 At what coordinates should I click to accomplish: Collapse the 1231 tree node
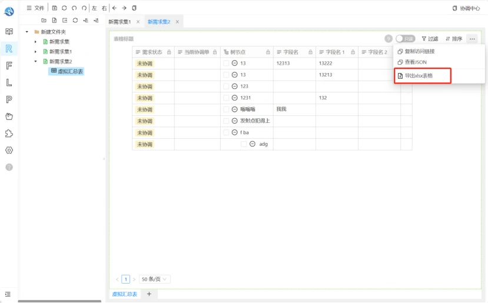pyautogui.click(x=235, y=98)
